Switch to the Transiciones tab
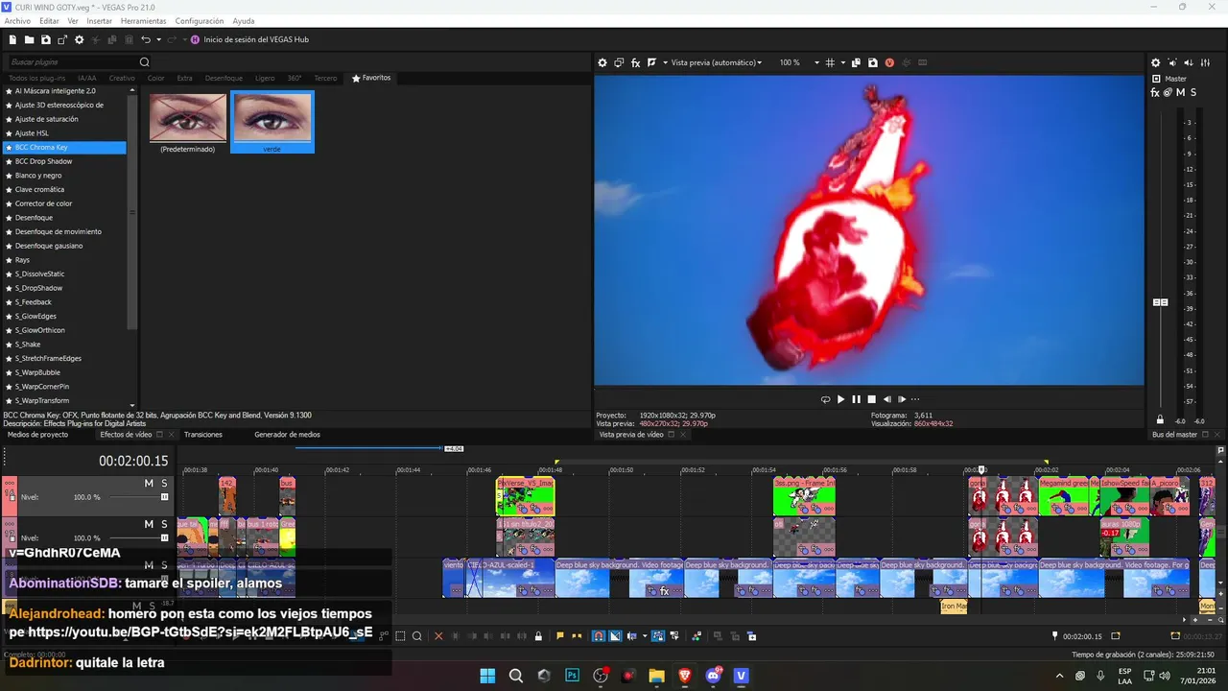The height and width of the screenshot is (691, 1228). point(203,435)
